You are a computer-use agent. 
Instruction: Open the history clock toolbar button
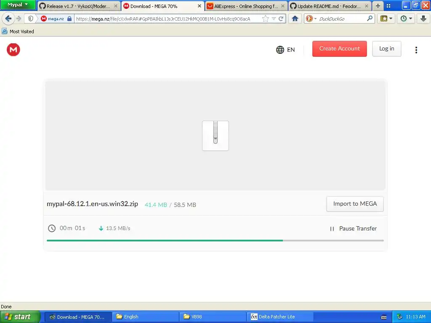coord(406,19)
